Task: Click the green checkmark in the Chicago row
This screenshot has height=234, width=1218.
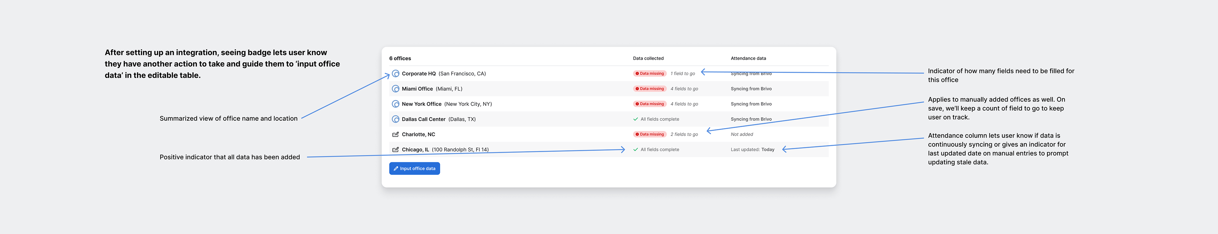Action: click(x=635, y=150)
